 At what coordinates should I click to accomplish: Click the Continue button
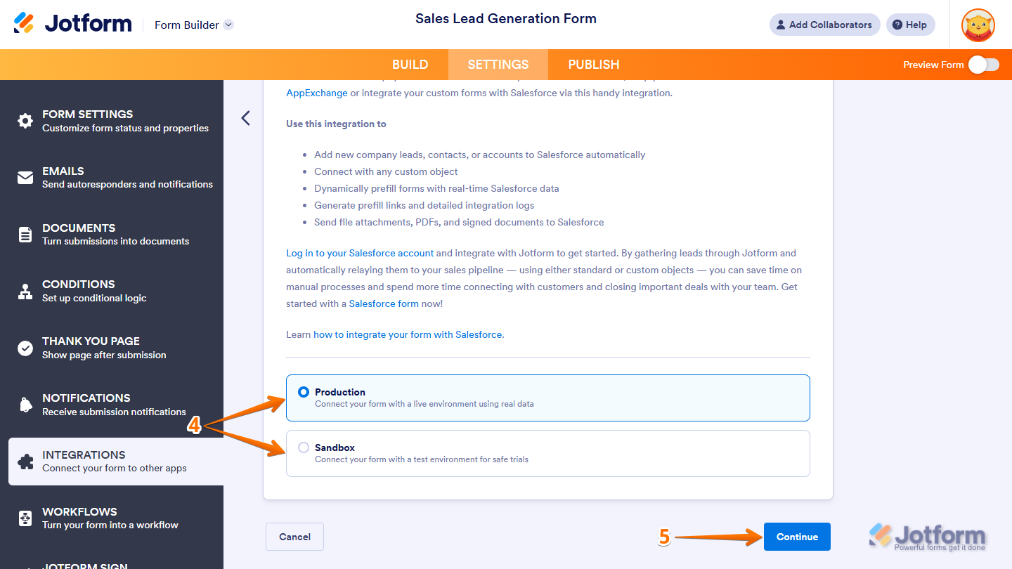click(796, 536)
